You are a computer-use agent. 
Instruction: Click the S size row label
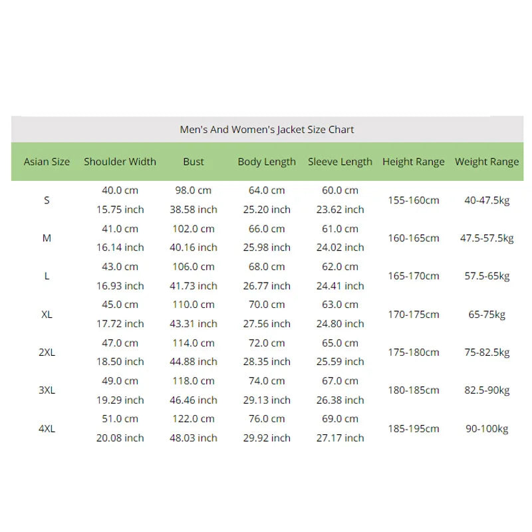pyautogui.click(x=47, y=200)
